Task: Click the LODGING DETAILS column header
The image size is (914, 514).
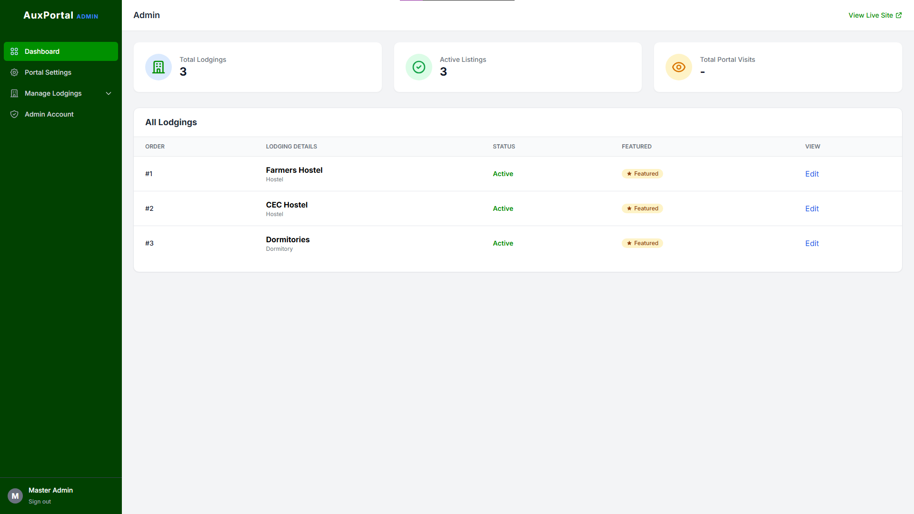Action: 291,147
